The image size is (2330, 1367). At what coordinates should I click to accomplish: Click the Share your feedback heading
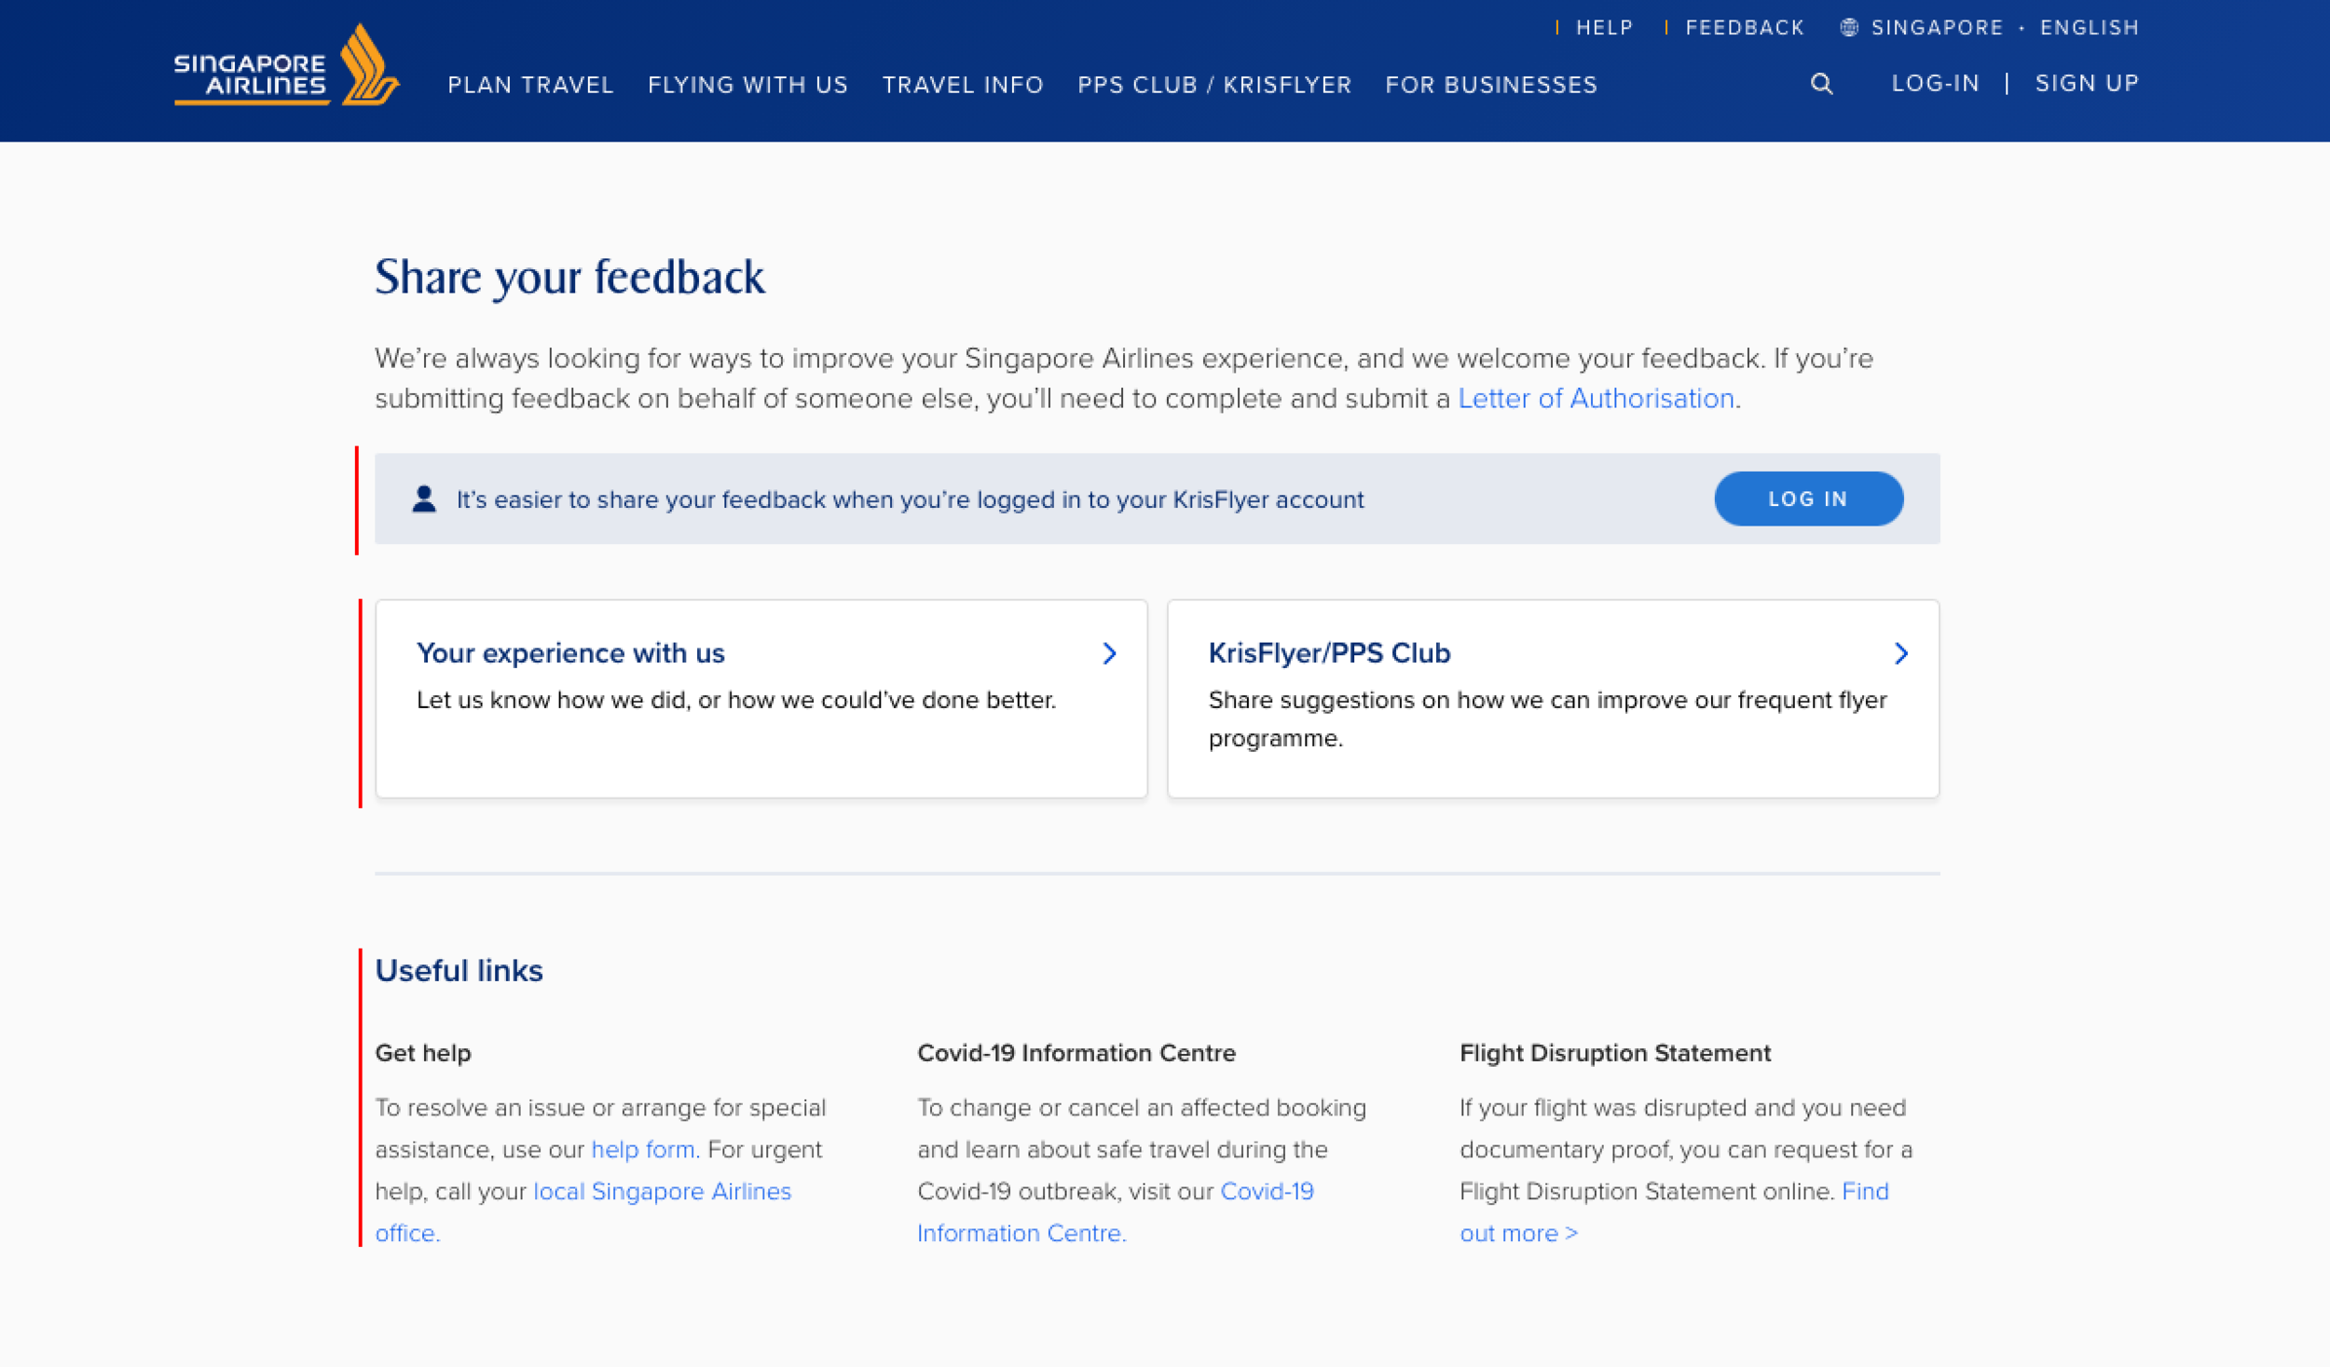pyautogui.click(x=569, y=277)
